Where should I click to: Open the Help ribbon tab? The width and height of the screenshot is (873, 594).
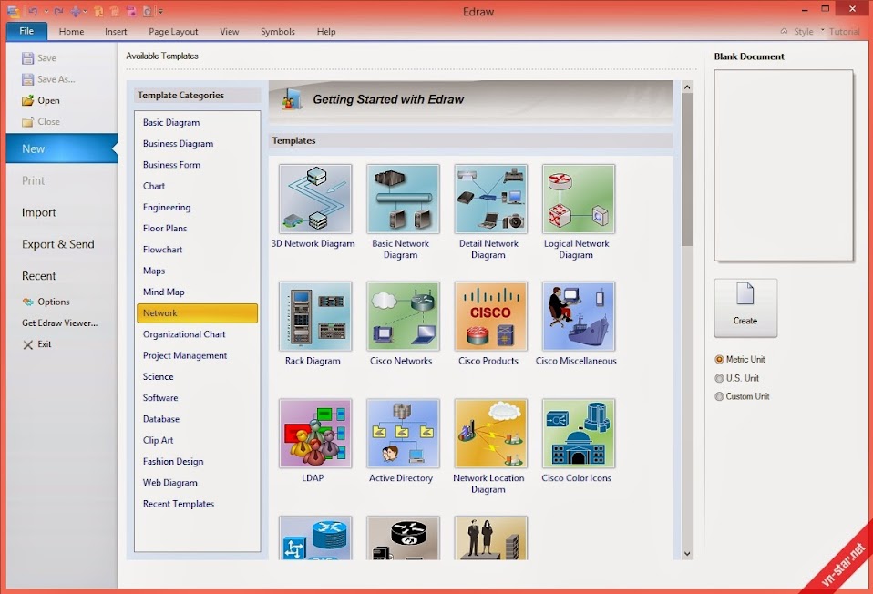tap(325, 32)
